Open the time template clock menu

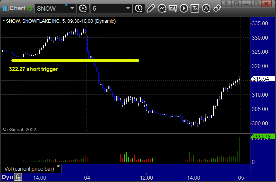click(139, 8)
